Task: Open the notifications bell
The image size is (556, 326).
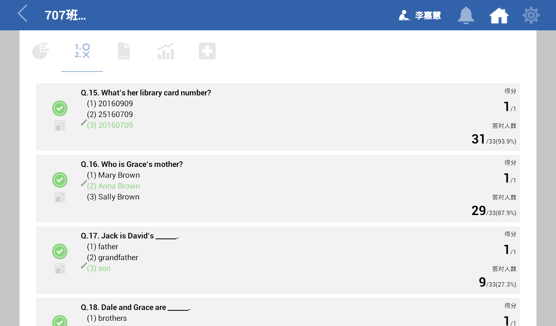Action: coord(466,16)
